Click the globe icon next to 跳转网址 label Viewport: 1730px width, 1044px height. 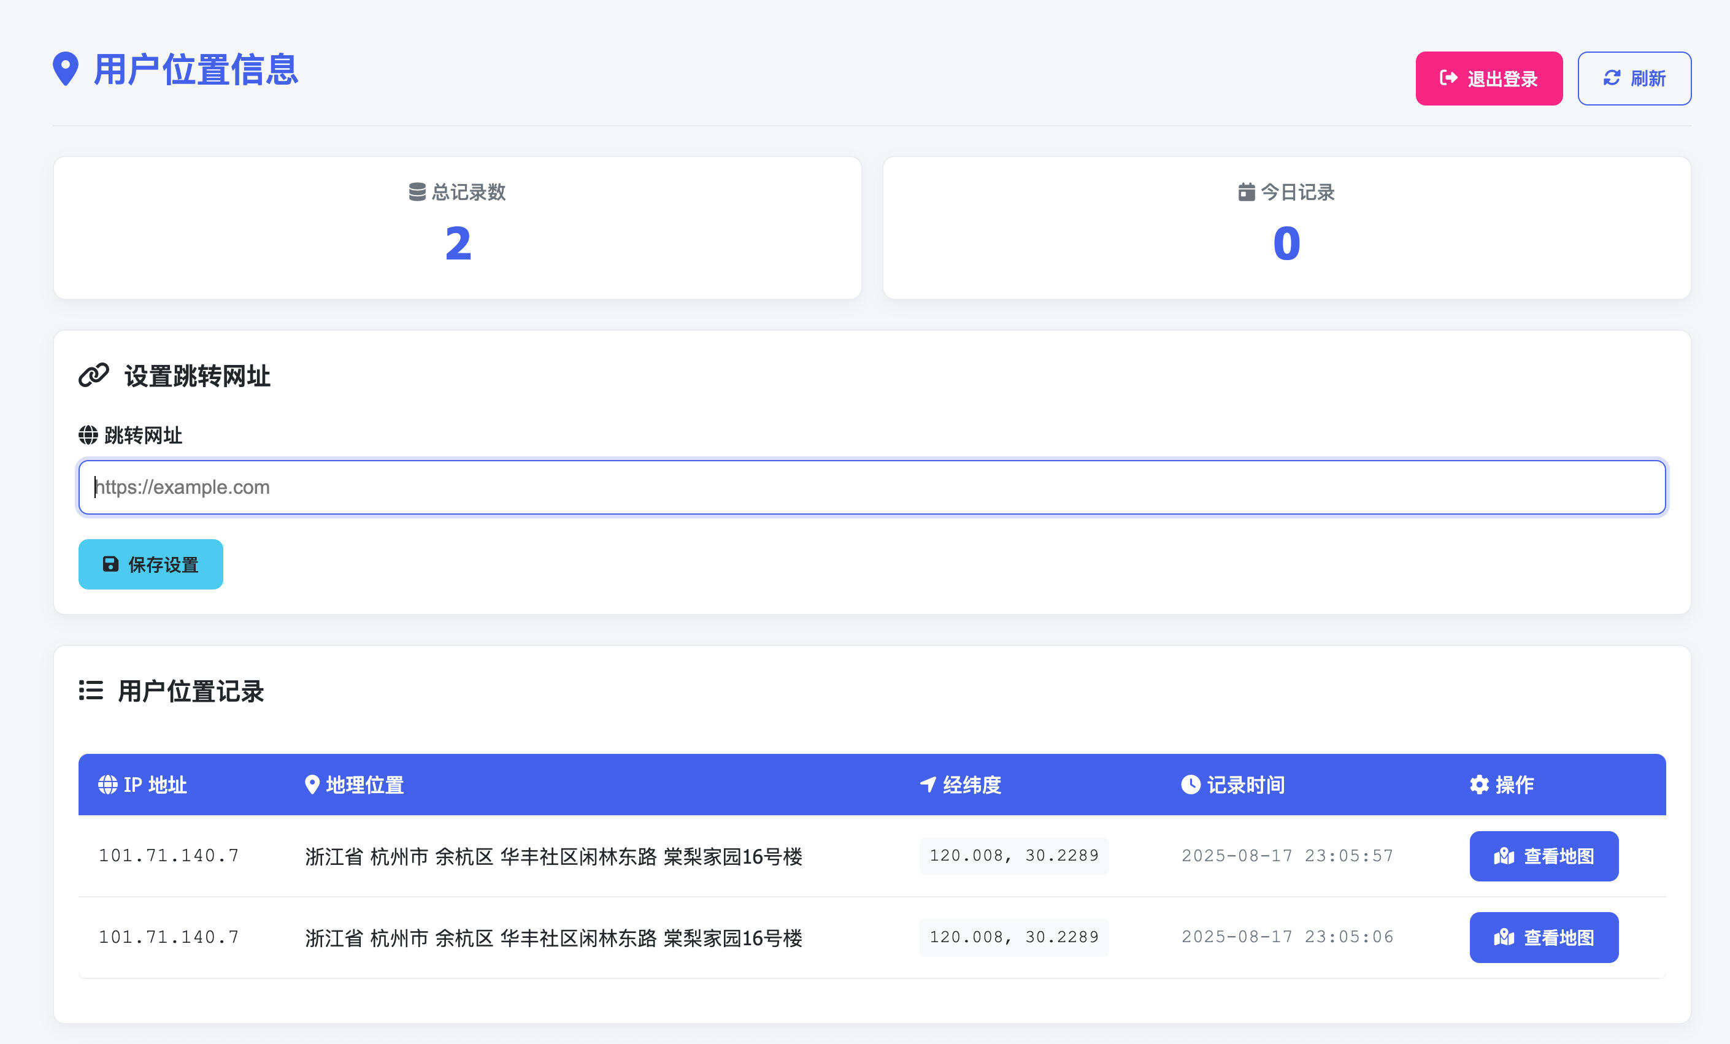(88, 434)
